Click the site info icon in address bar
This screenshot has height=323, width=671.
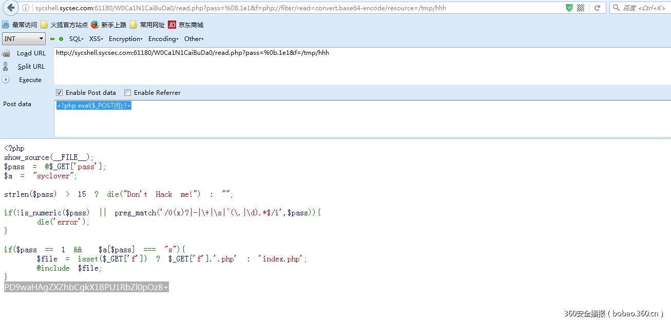click(26, 8)
